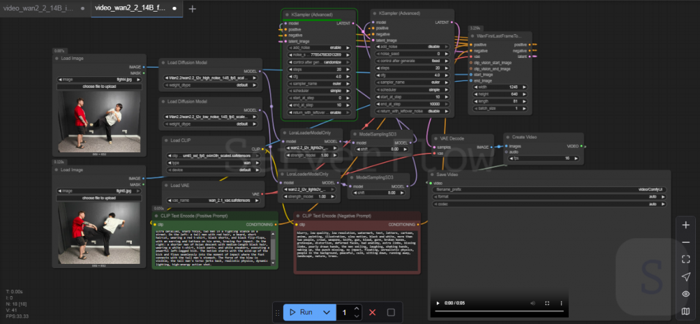Edit the negative prompt text box
Screen dimensions: 700x324
(356, 250)
